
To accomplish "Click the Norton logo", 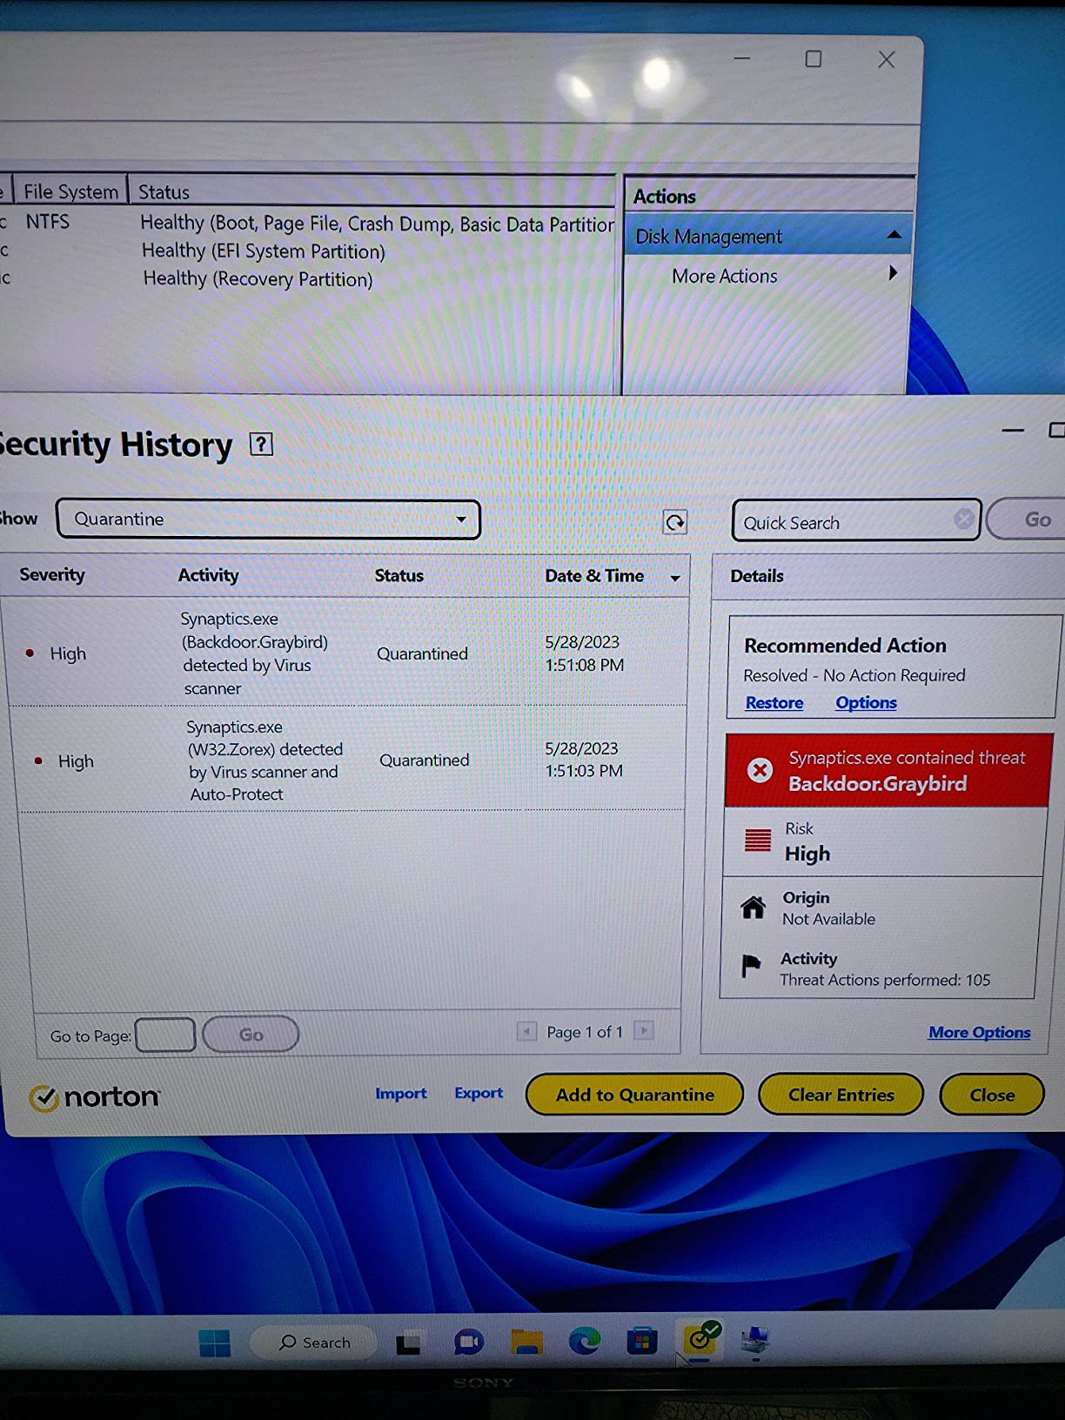I will [94, 1097].
